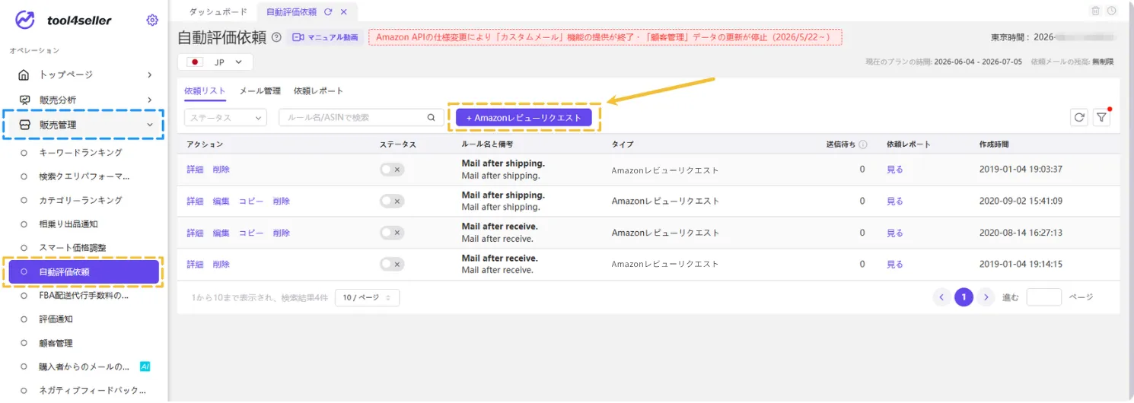Switch to the 依頼レポート tab
This screenshot has width=1134, height=403.
[x=319, y=90]
